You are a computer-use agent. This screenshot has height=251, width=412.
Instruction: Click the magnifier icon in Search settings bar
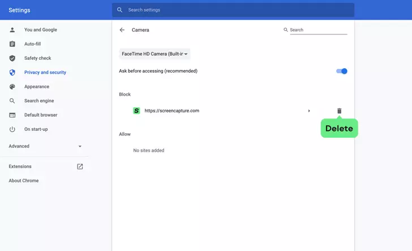pos(119,10)
